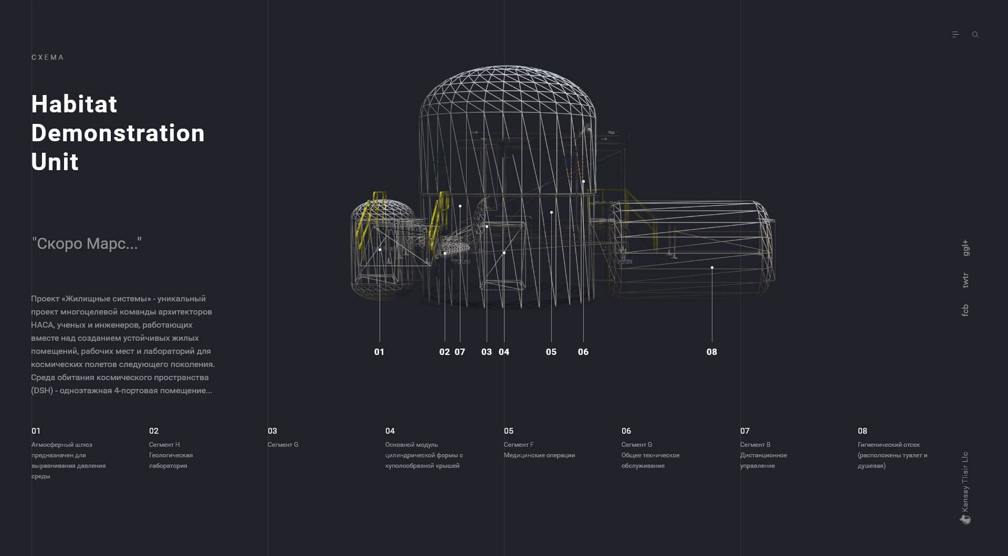The image size is (1008, 556).
Task: Choose diagram marker label 05
Action: [x=551, y=352]
